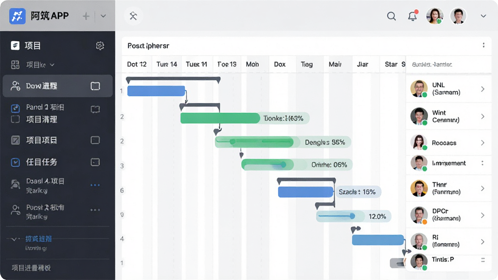Click the plus icon beside 阿筑 APP
The image size is (498, 280).
[86, 16]
